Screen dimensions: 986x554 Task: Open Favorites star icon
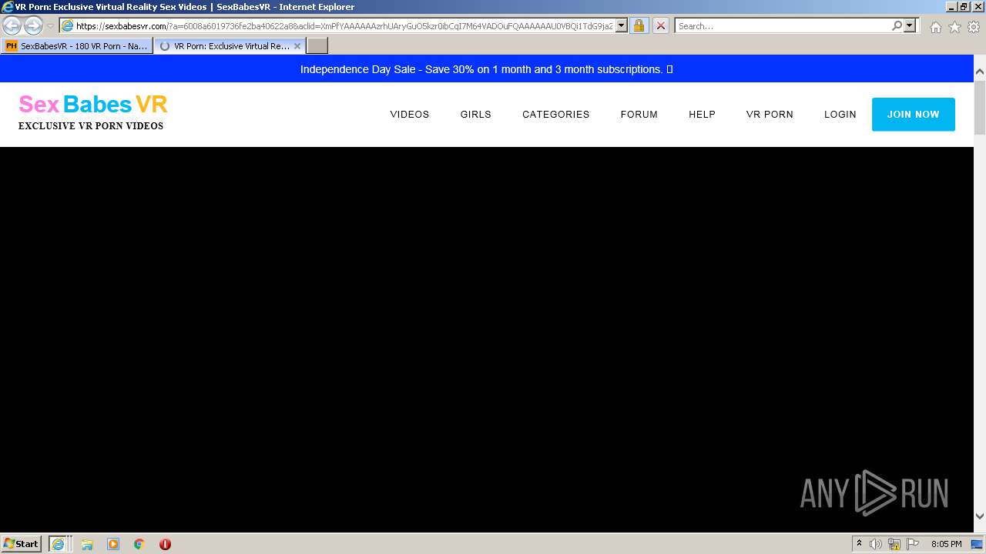(x=954, y=27)
